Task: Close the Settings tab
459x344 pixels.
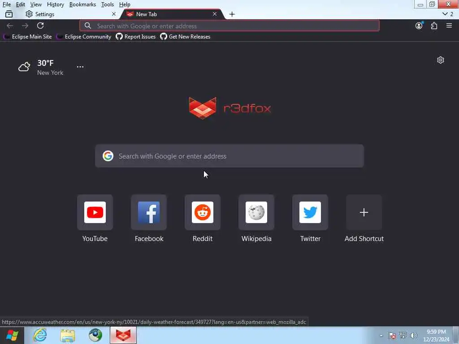Action: (114, 14)
